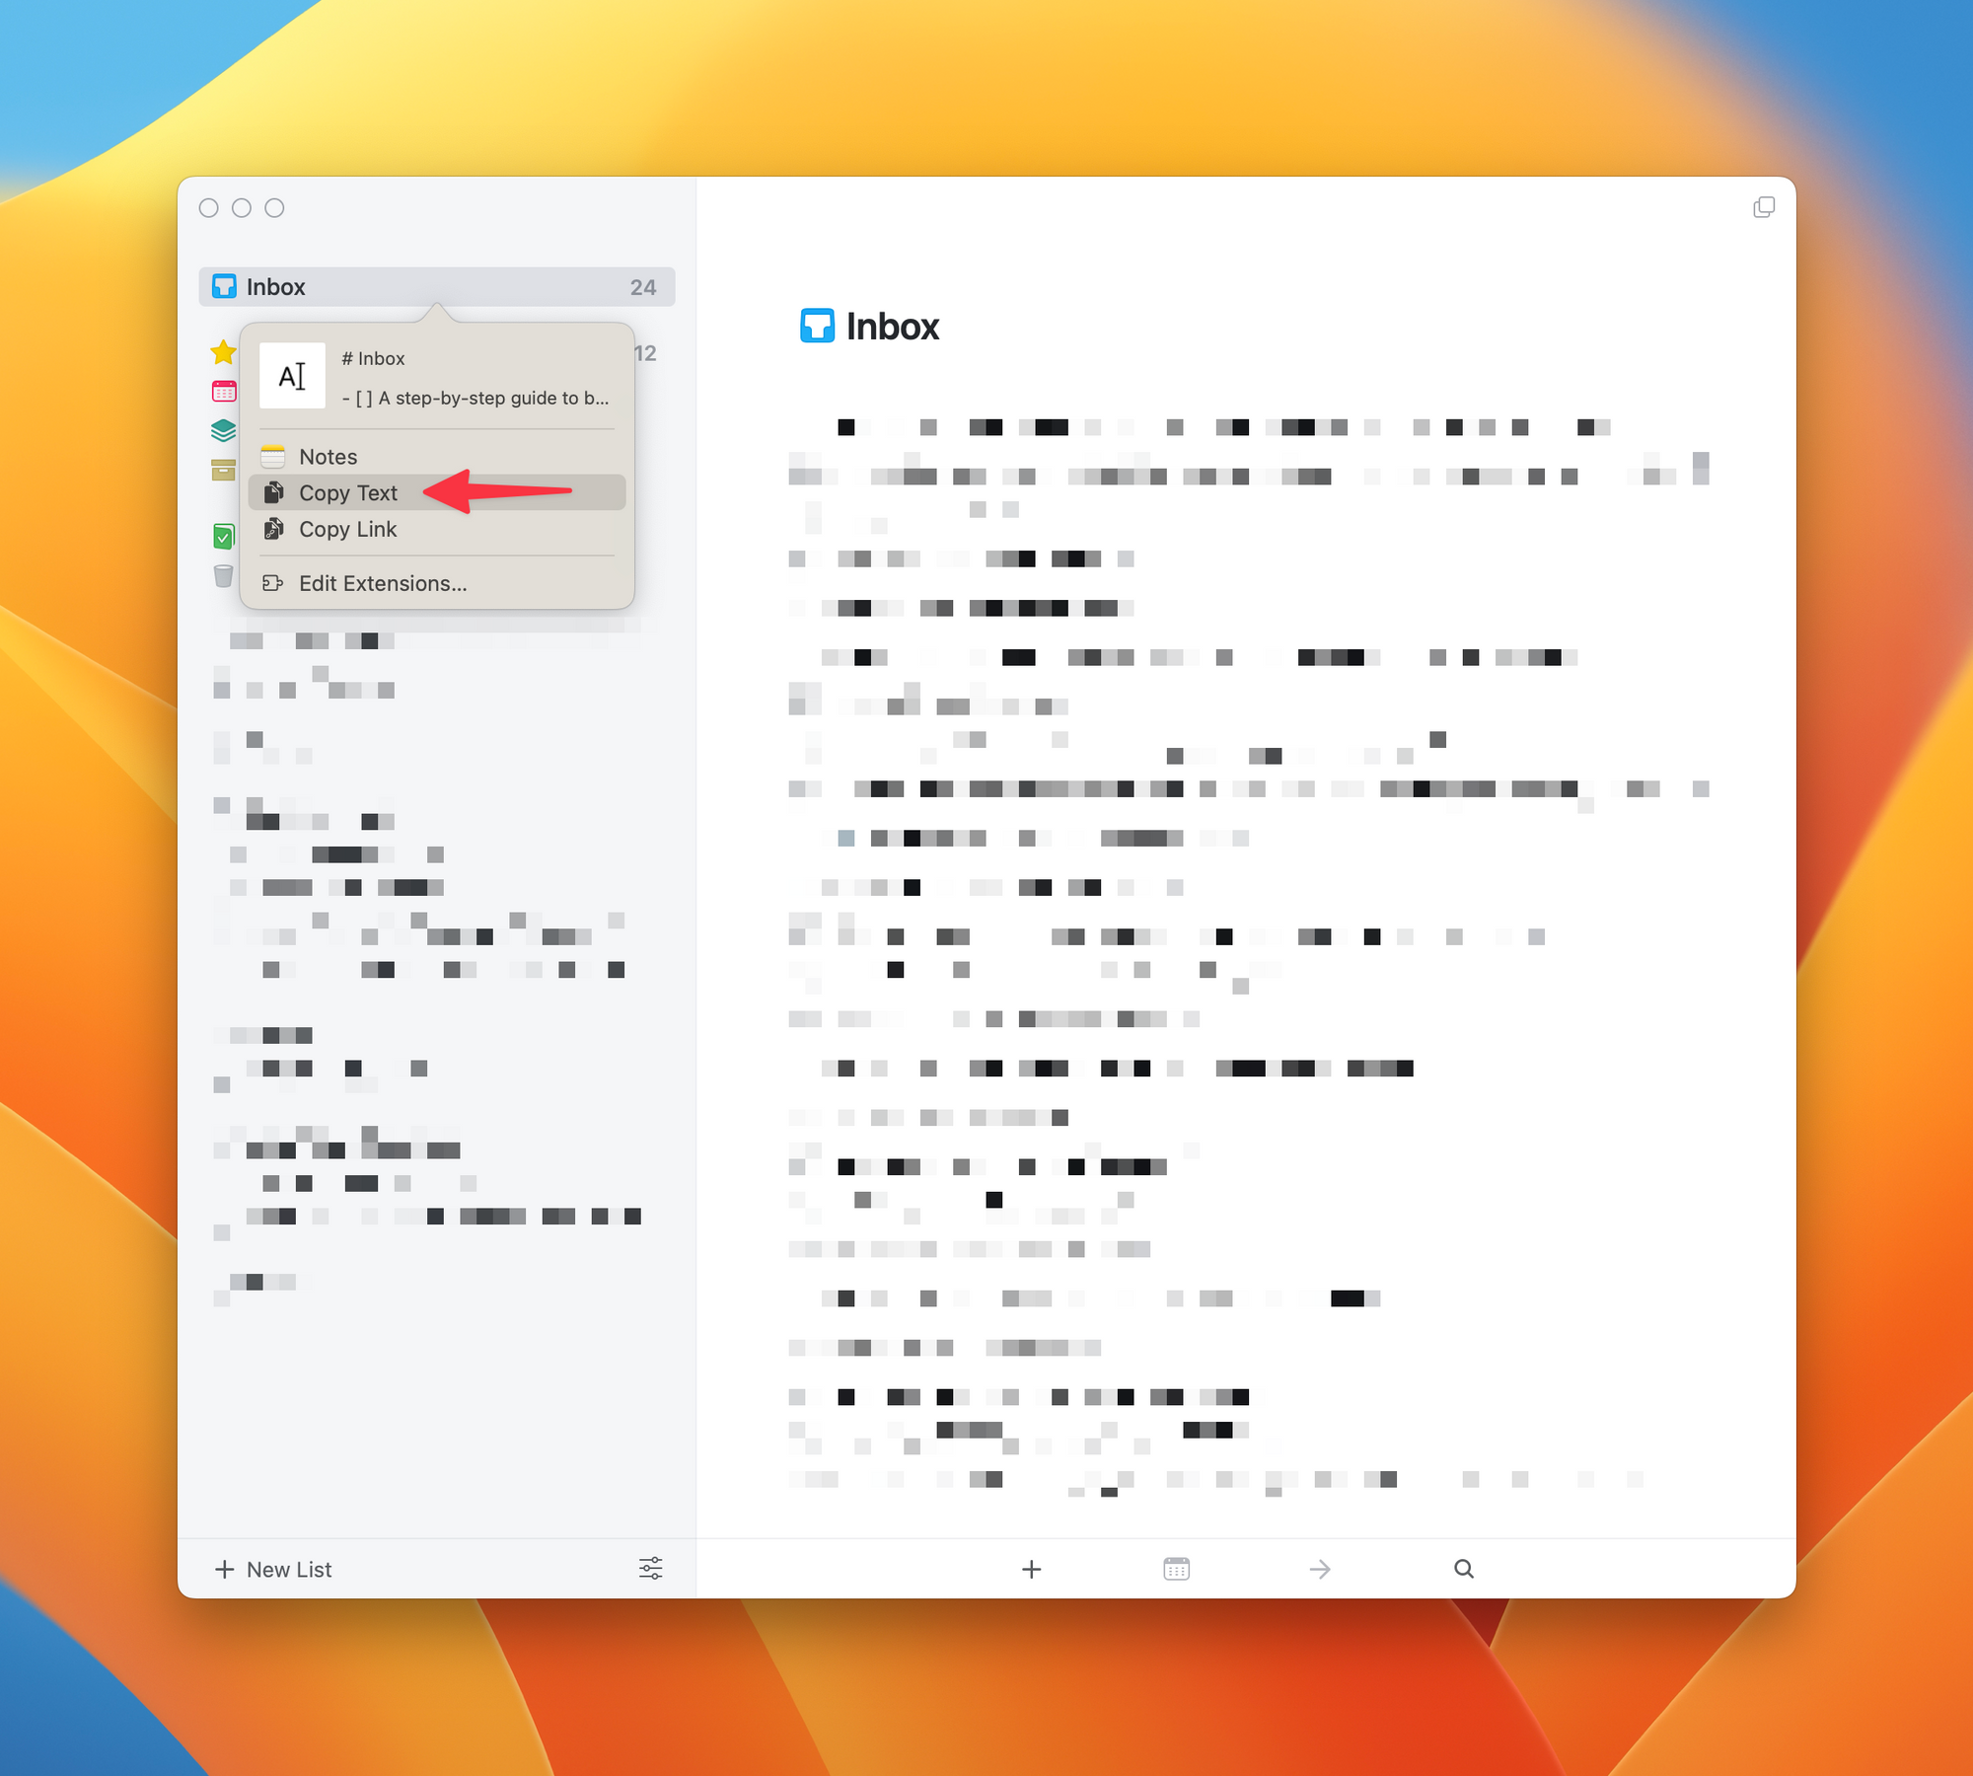Choose Copy Text from share popup
This screenshot has width=1973, height=1776.
tap(348, 493)
